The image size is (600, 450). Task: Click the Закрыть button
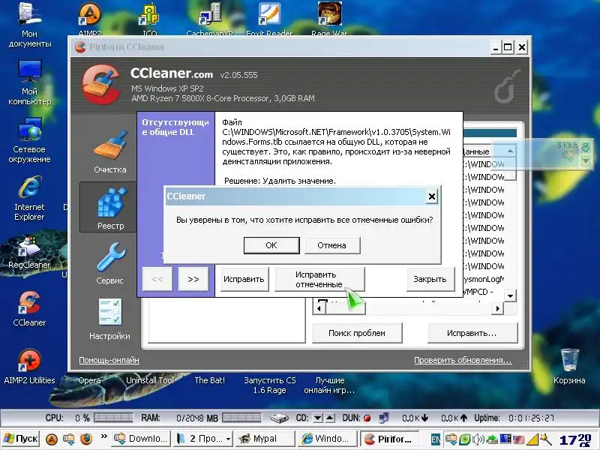430,279
